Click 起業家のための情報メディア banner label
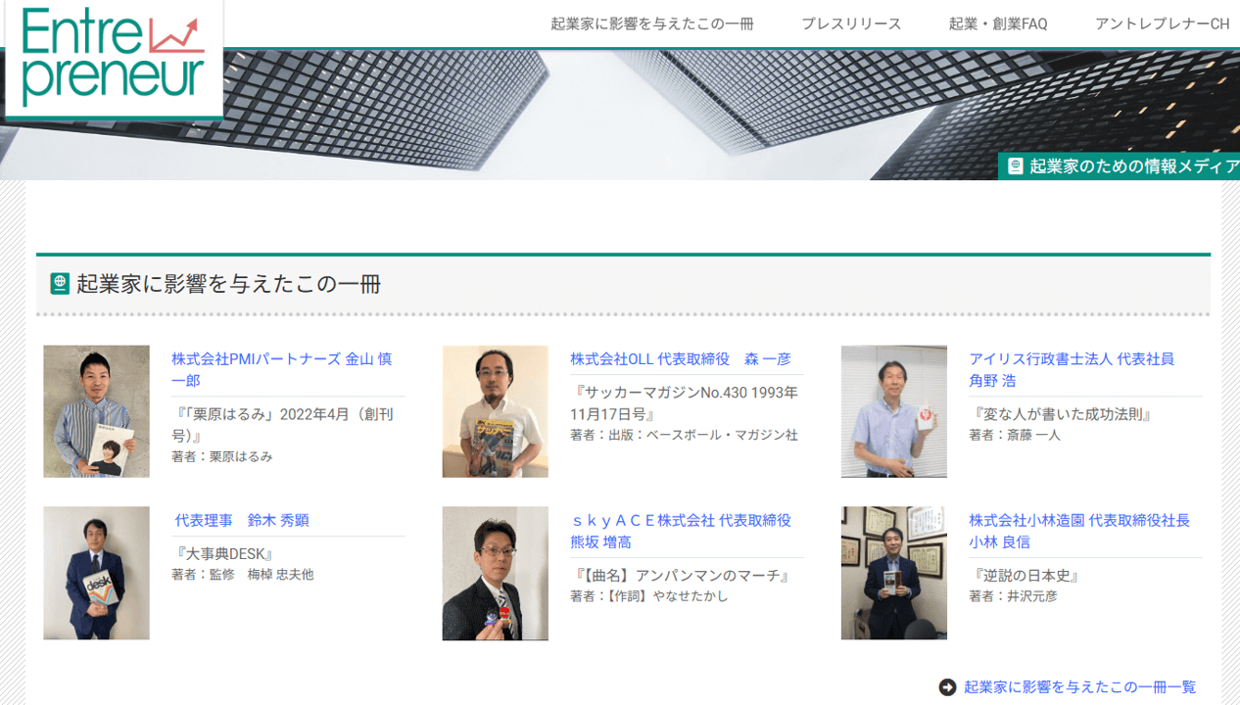This screenshot has height=705, width=1240. pos(1134,166)
